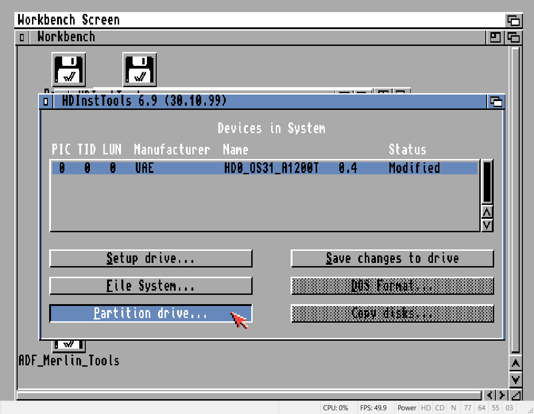Click the Workbench window resize gadget
Screen dimensions: 534x414
tap(515, 395)
